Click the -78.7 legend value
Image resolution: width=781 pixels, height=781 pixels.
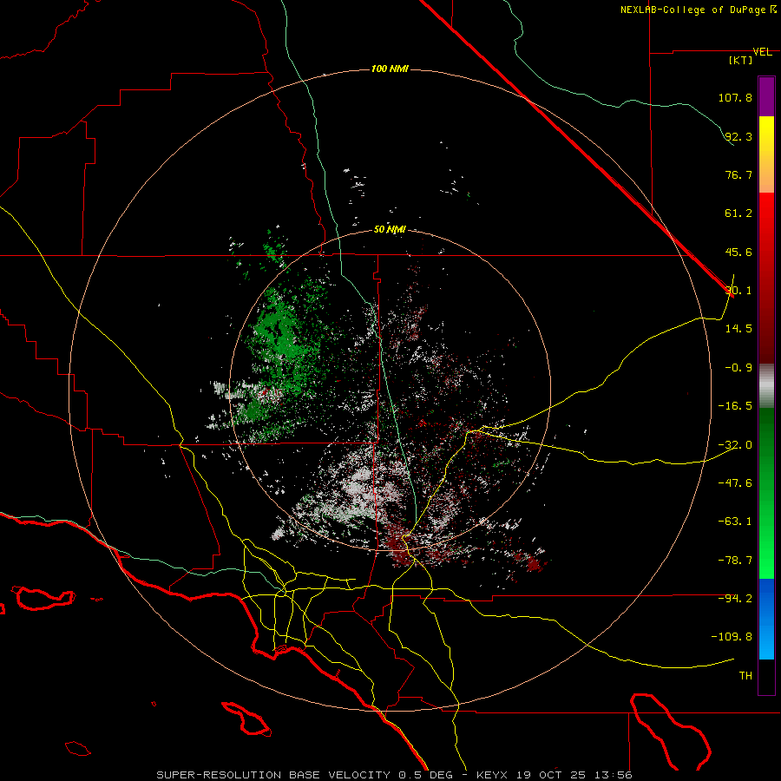(735, 561)
